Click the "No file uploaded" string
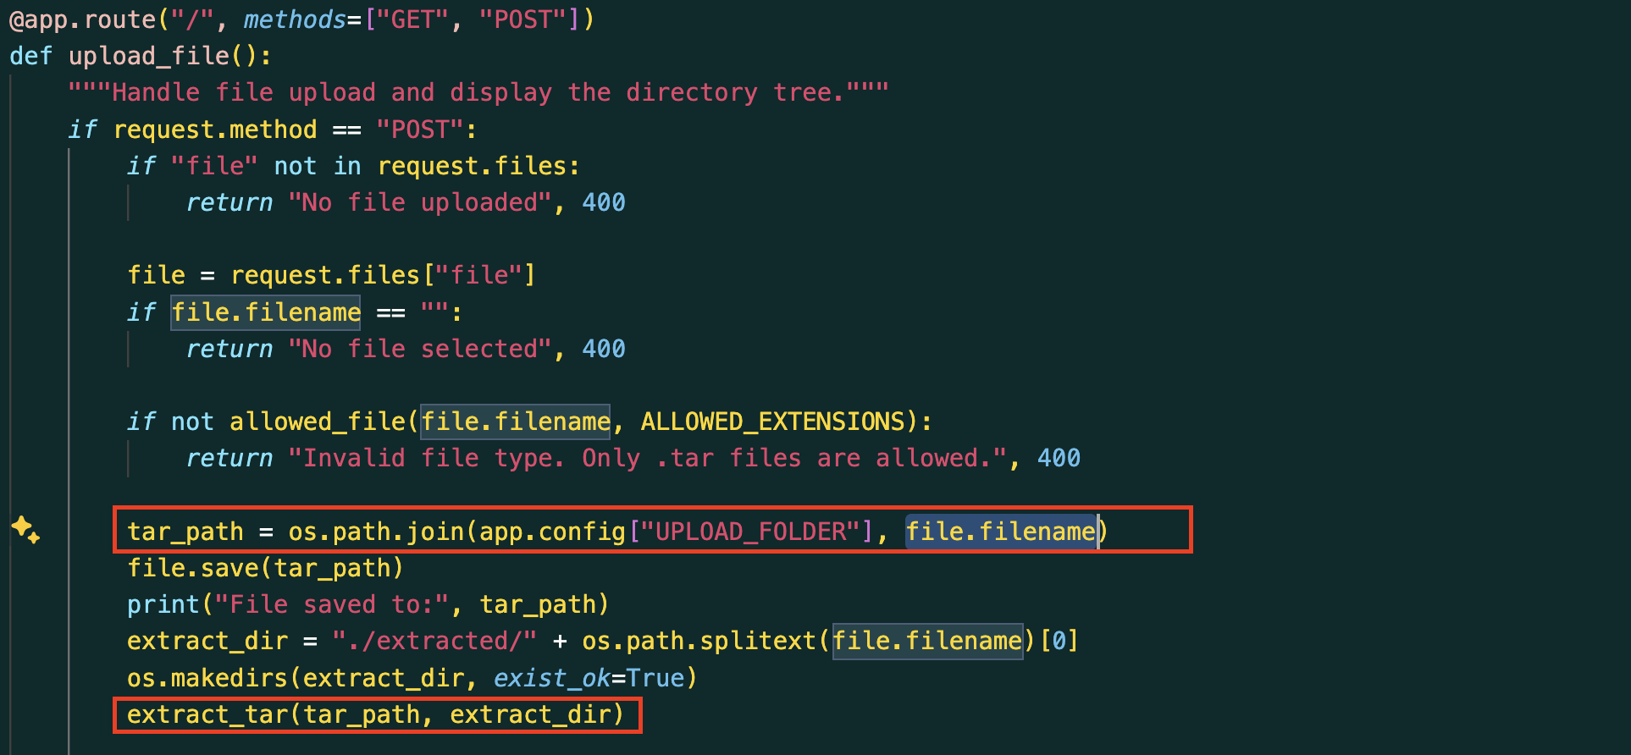1631x755 pixels. [x=420, y=202]
